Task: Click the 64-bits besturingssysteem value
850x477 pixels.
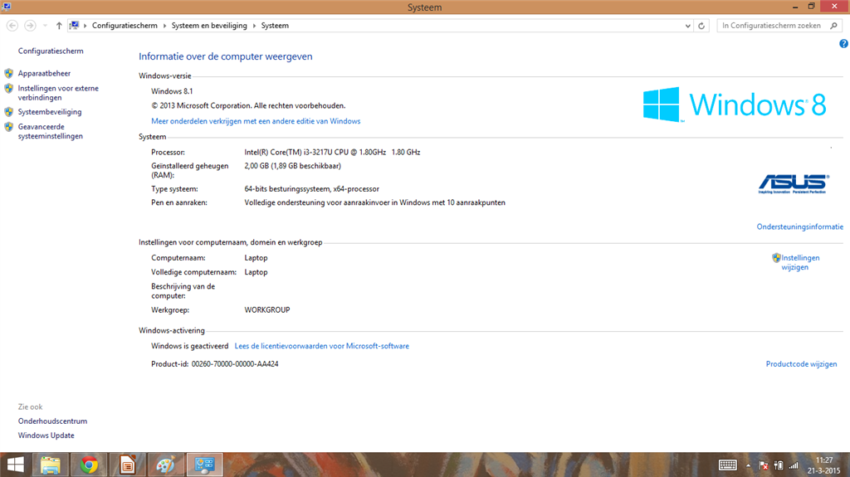Action: tap(312, 188)
